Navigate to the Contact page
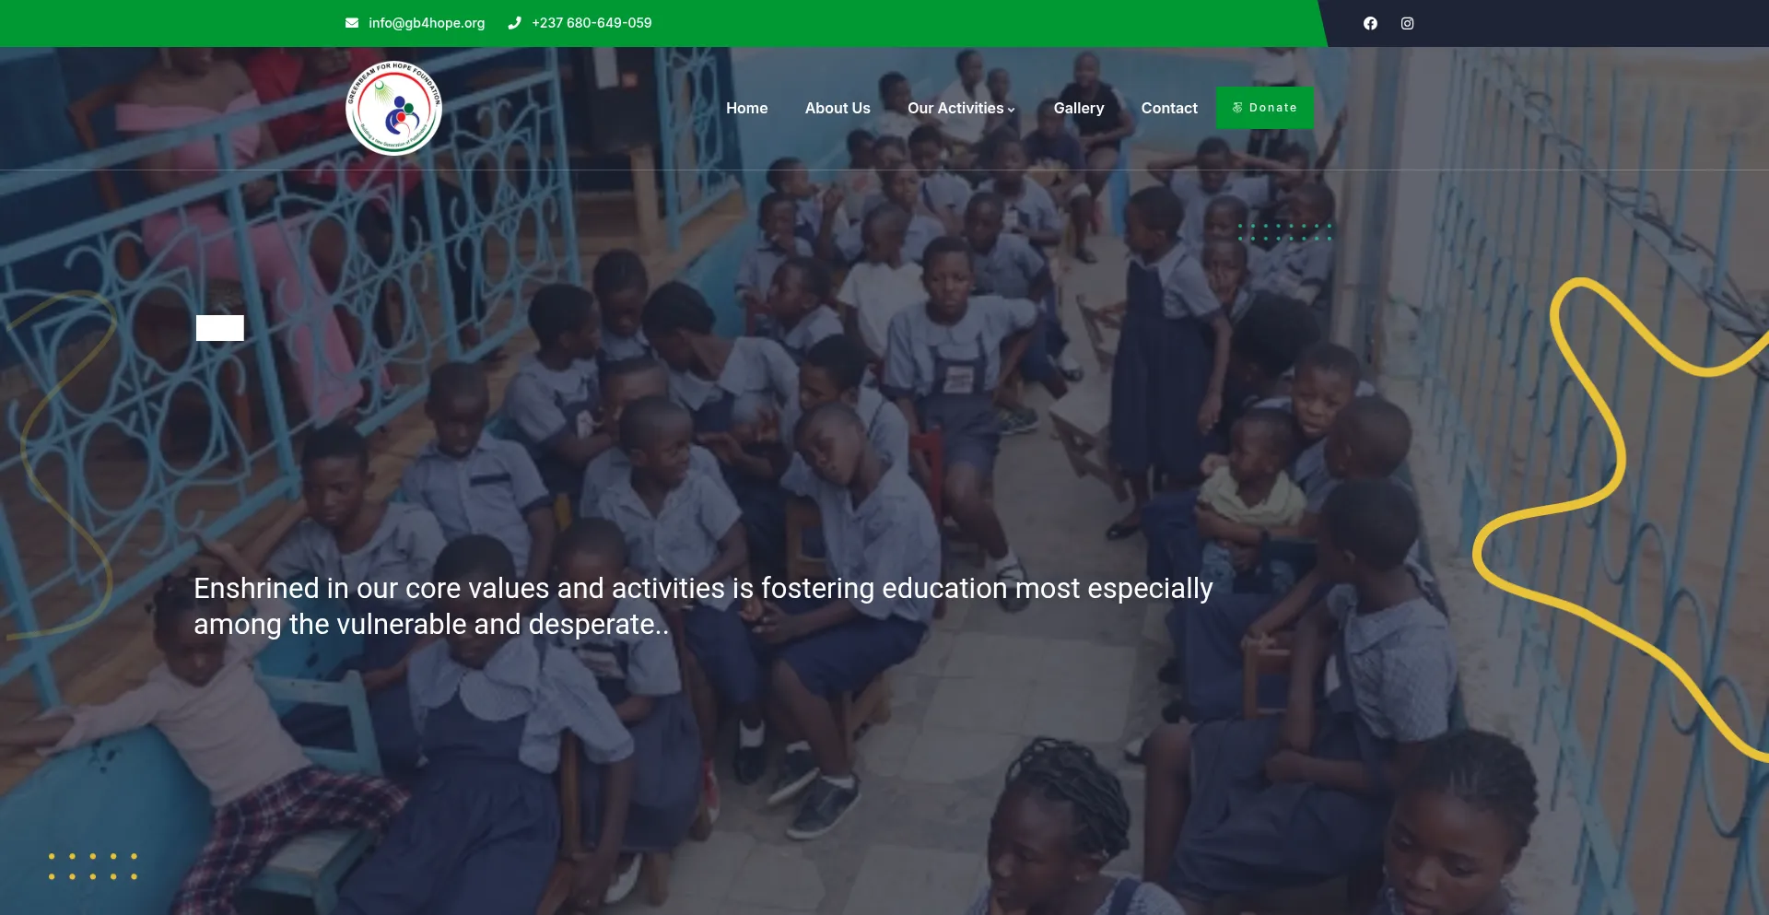The width and height of the screenshot is (1769, 915). click(1169, 108)
